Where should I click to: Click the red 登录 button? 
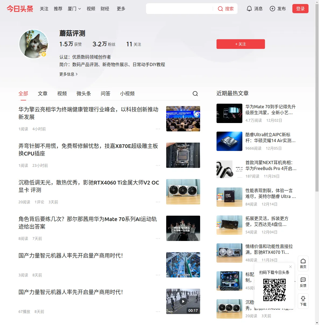pos(300,9)
